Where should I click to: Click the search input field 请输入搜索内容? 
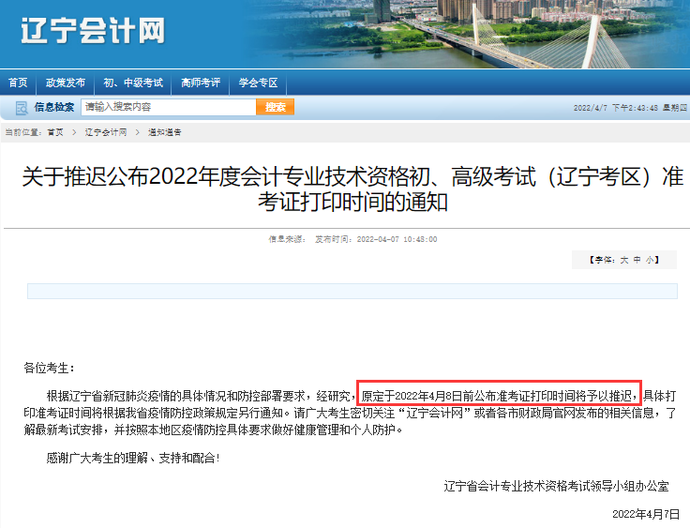[x=169, y=107]
